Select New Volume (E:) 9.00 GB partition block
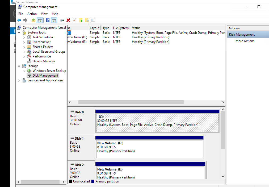 (150, 172)
